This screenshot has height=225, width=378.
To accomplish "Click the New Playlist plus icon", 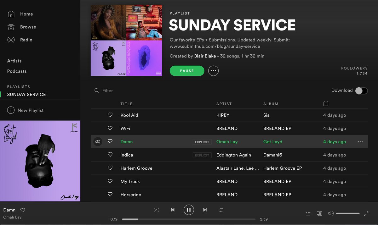I will point(11,110).
